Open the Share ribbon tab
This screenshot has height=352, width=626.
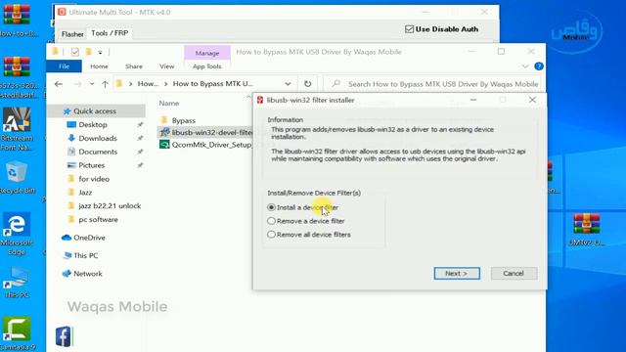point(134,66)
